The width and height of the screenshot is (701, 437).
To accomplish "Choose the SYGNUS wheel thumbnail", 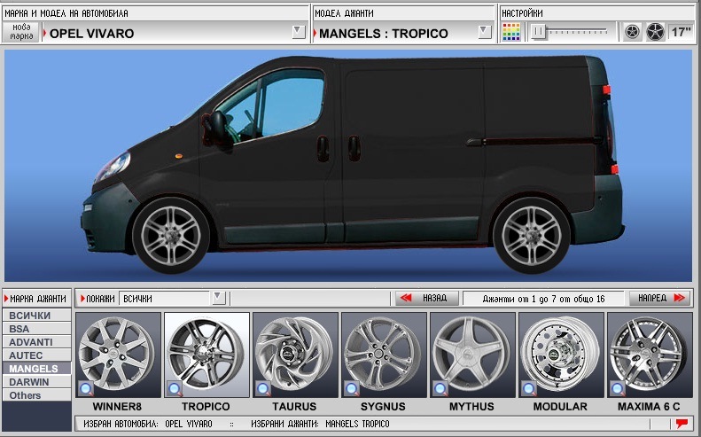I will (x=384, y=355).
